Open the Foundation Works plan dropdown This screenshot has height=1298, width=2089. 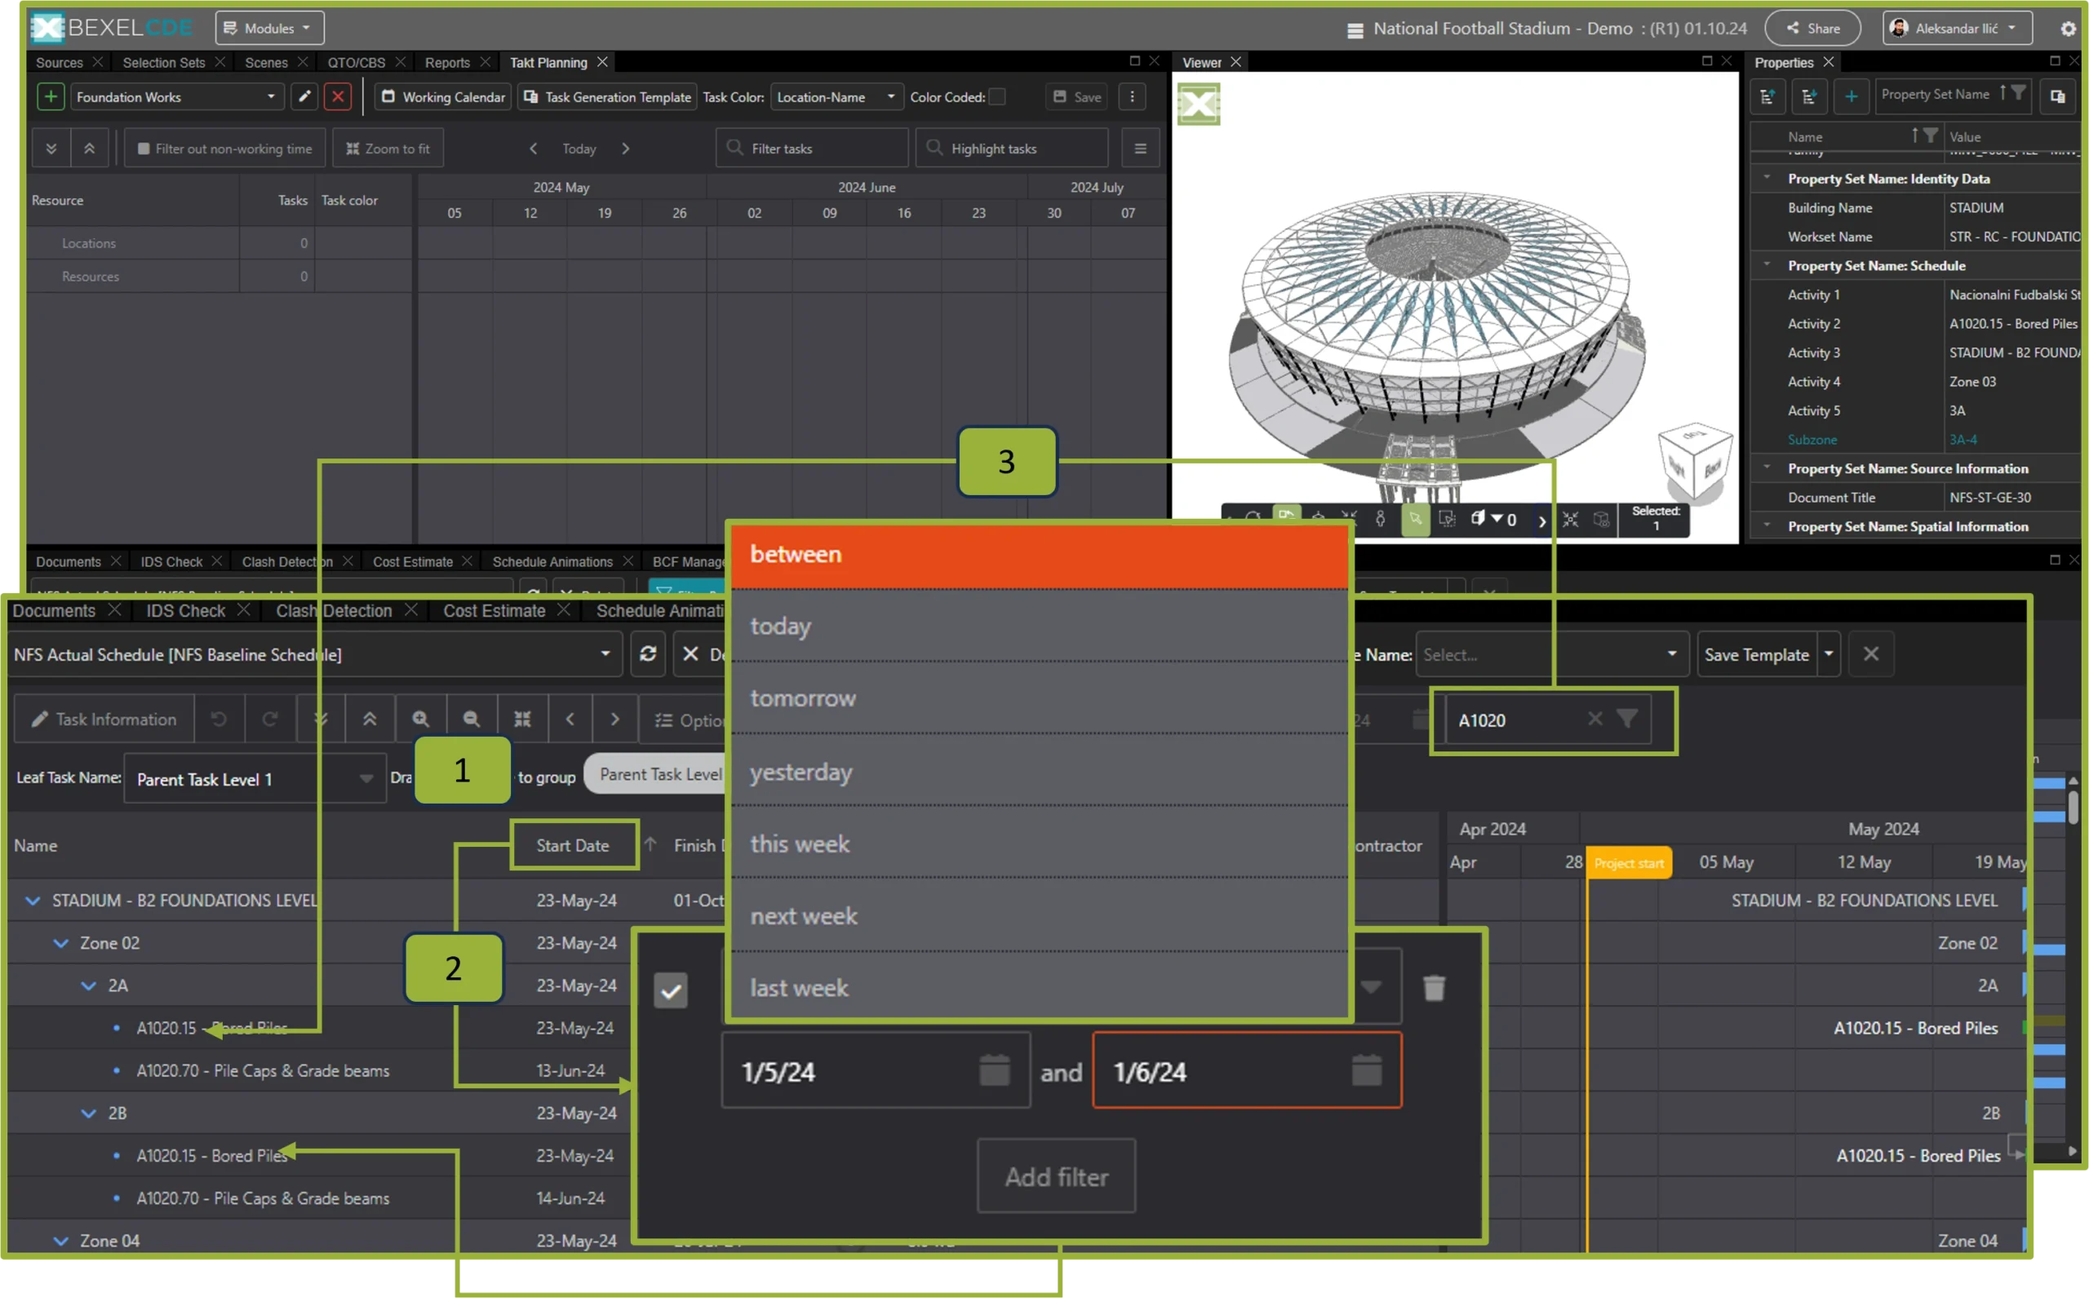point(177,97)
